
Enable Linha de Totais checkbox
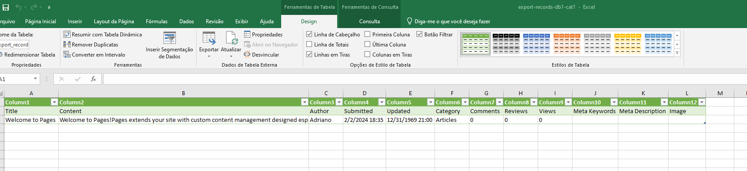[309, 44]
